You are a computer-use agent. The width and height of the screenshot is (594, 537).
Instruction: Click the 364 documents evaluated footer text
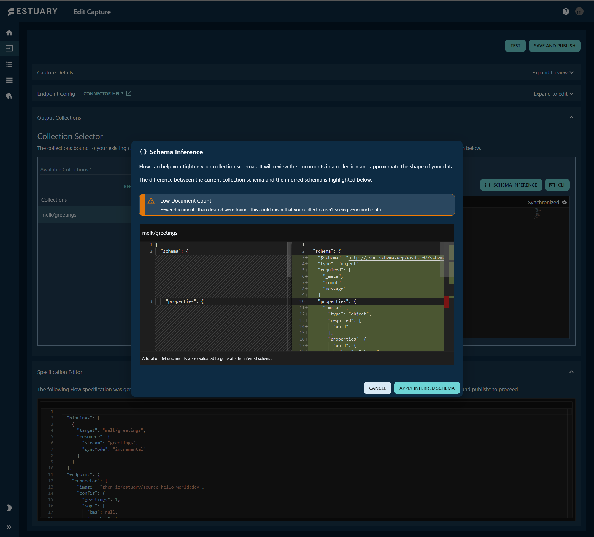[x=207, y=358]
